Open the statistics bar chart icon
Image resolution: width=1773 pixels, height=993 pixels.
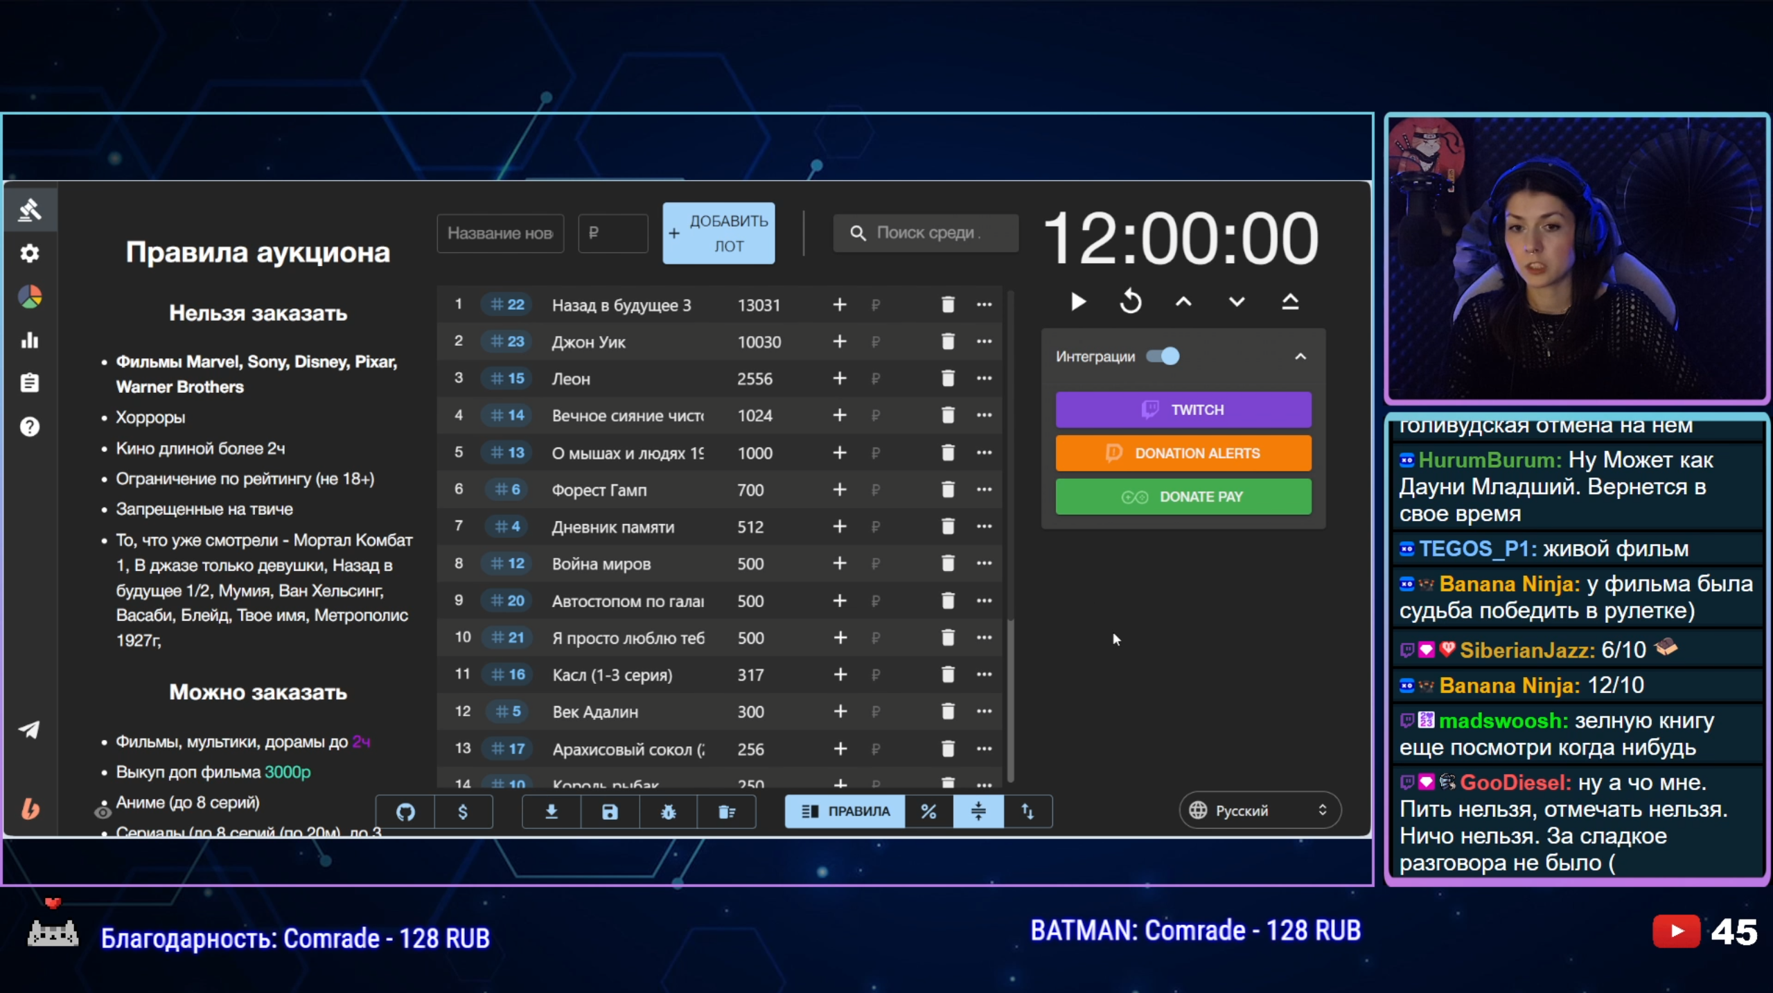[x=29, y=340]
